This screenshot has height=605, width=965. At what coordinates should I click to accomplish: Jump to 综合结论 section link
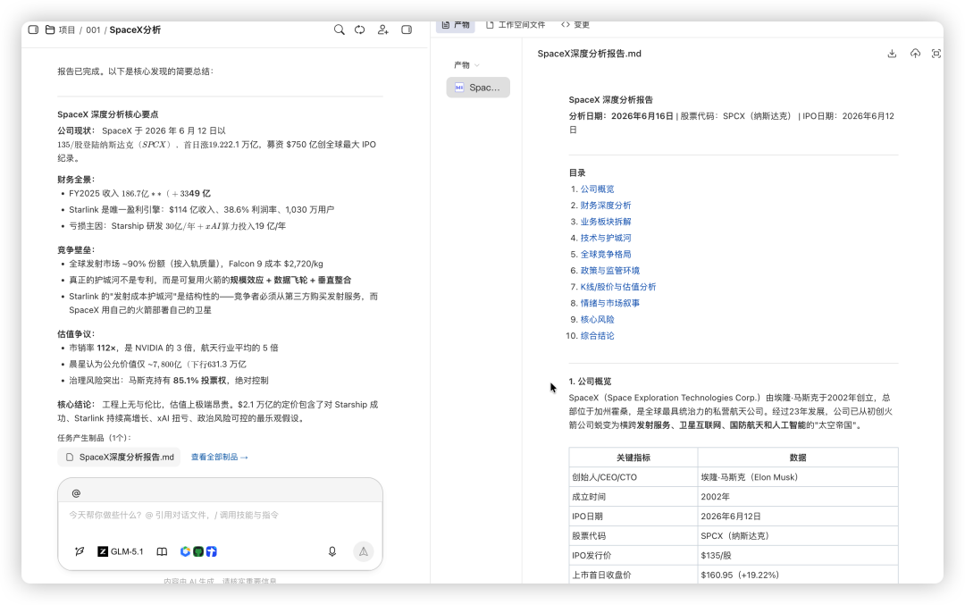(597, 336)
